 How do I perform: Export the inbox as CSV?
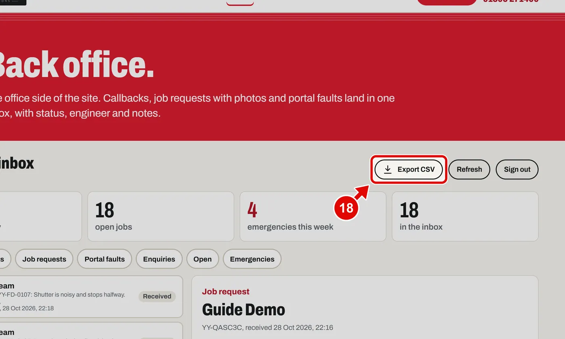[x=408, y=169]
